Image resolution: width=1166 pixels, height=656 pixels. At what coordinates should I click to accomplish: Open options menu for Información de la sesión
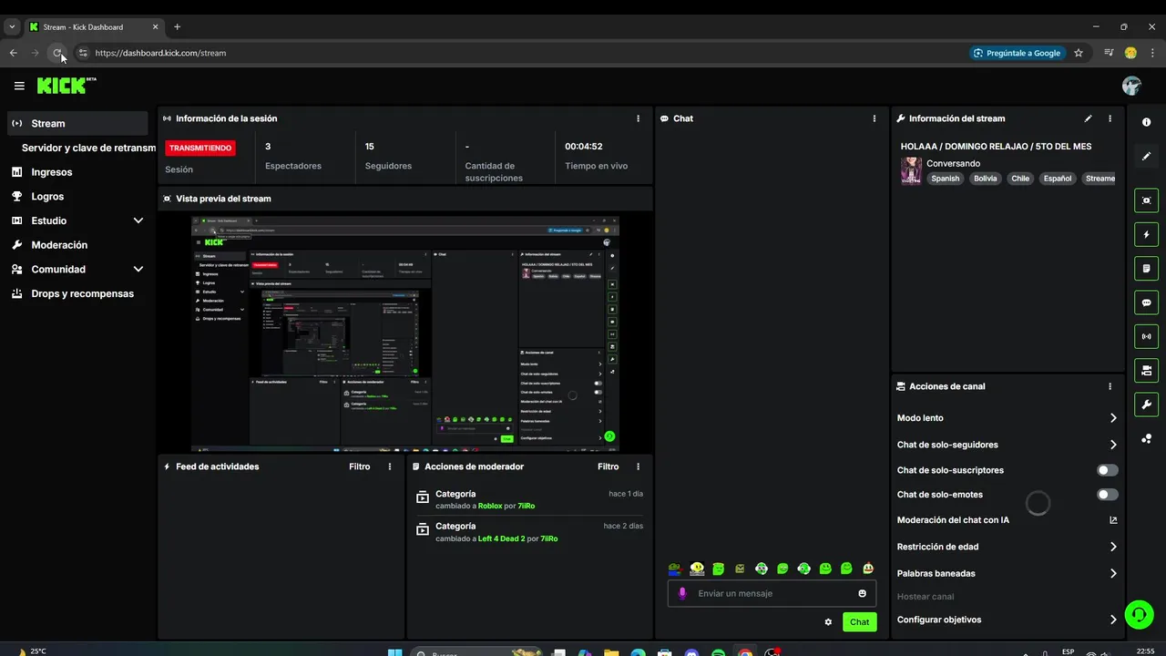(638, 118)
